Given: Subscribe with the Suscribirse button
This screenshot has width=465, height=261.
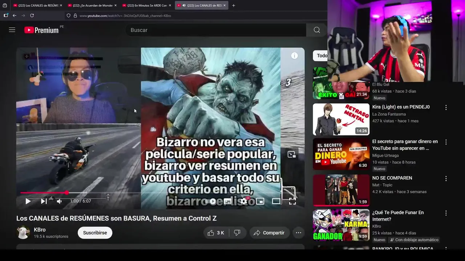Looking at the screenshot, I should tap(95, 233).
